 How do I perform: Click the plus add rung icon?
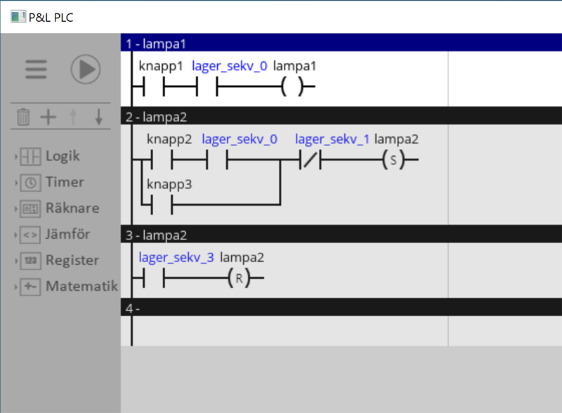click(48, 117)
